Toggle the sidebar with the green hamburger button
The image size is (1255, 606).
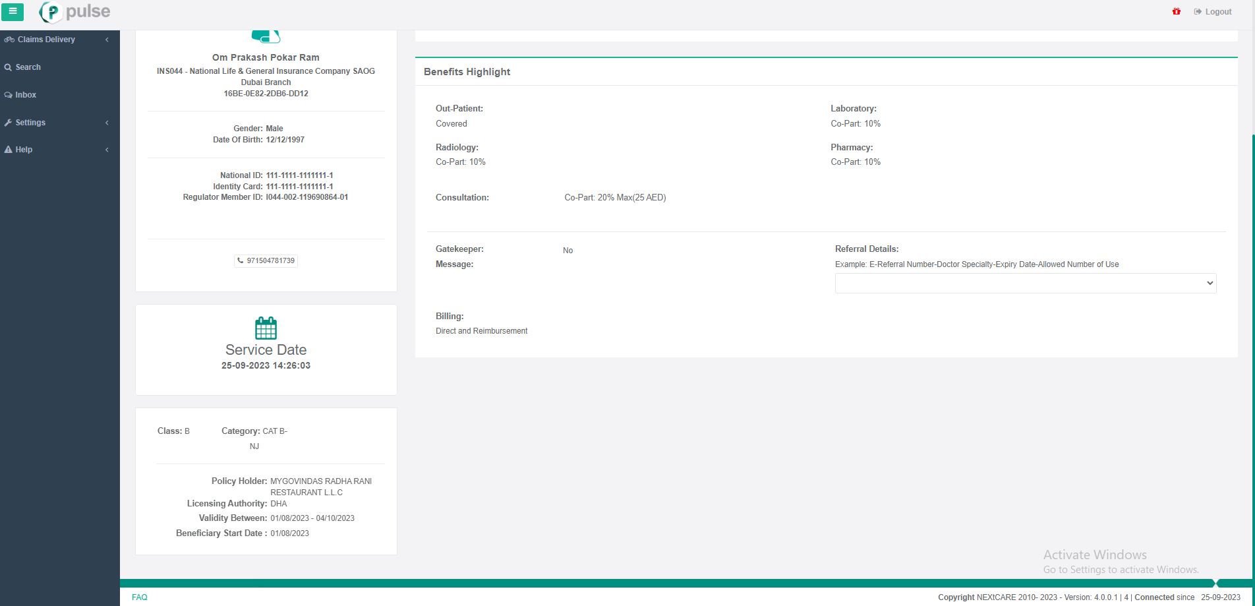click(x=13, y=11)
